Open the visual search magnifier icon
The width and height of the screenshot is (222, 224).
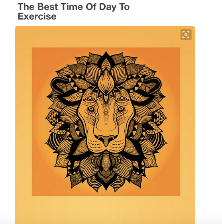tap(186, 35)
